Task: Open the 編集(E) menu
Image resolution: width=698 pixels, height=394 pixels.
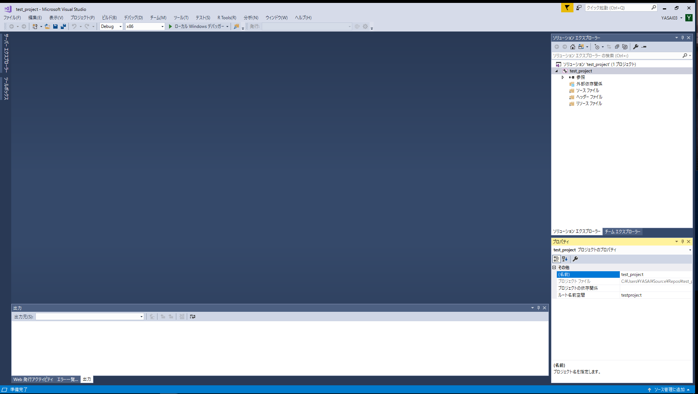Action: 35,18
